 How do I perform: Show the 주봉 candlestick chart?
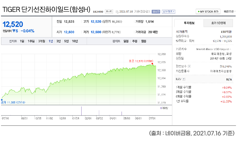click(x=135, y=41)
